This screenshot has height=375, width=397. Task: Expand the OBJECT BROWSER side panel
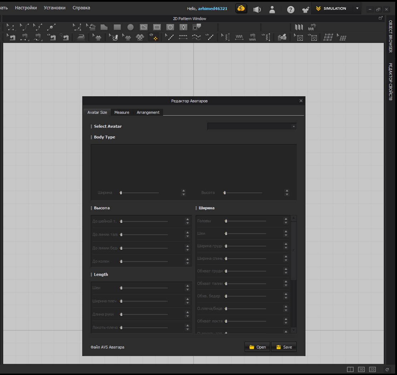point(391,36)
